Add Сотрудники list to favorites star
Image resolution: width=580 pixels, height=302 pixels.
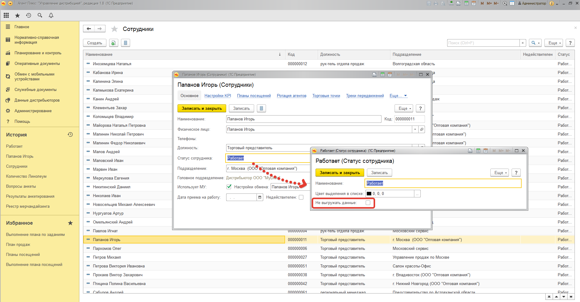click(114, 29)
